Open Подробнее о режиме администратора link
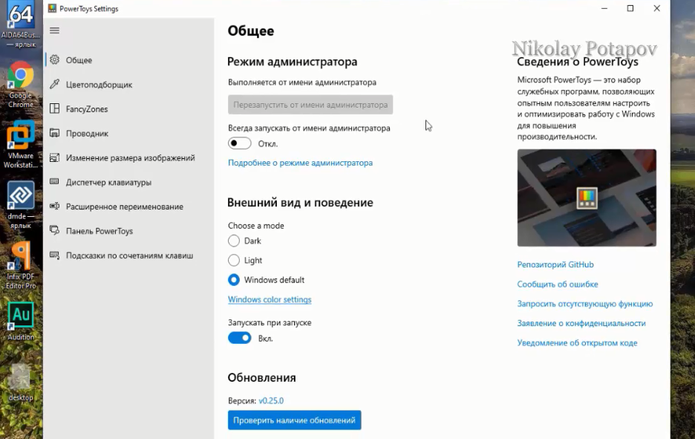Screen dimensions: 695x439 [x=300, y=163]
